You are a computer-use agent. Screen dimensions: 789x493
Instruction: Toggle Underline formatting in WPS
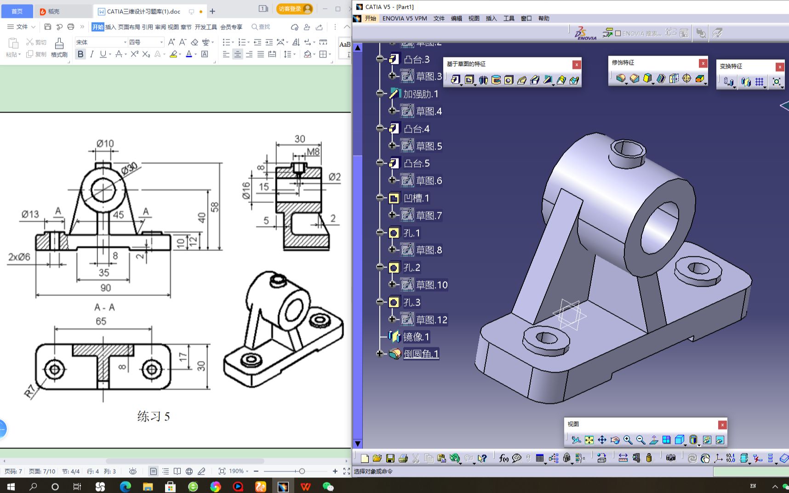(103, 54)
